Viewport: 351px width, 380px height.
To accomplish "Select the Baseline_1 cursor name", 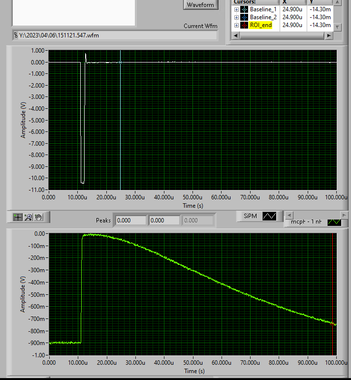I will click(x=263, y=9).
